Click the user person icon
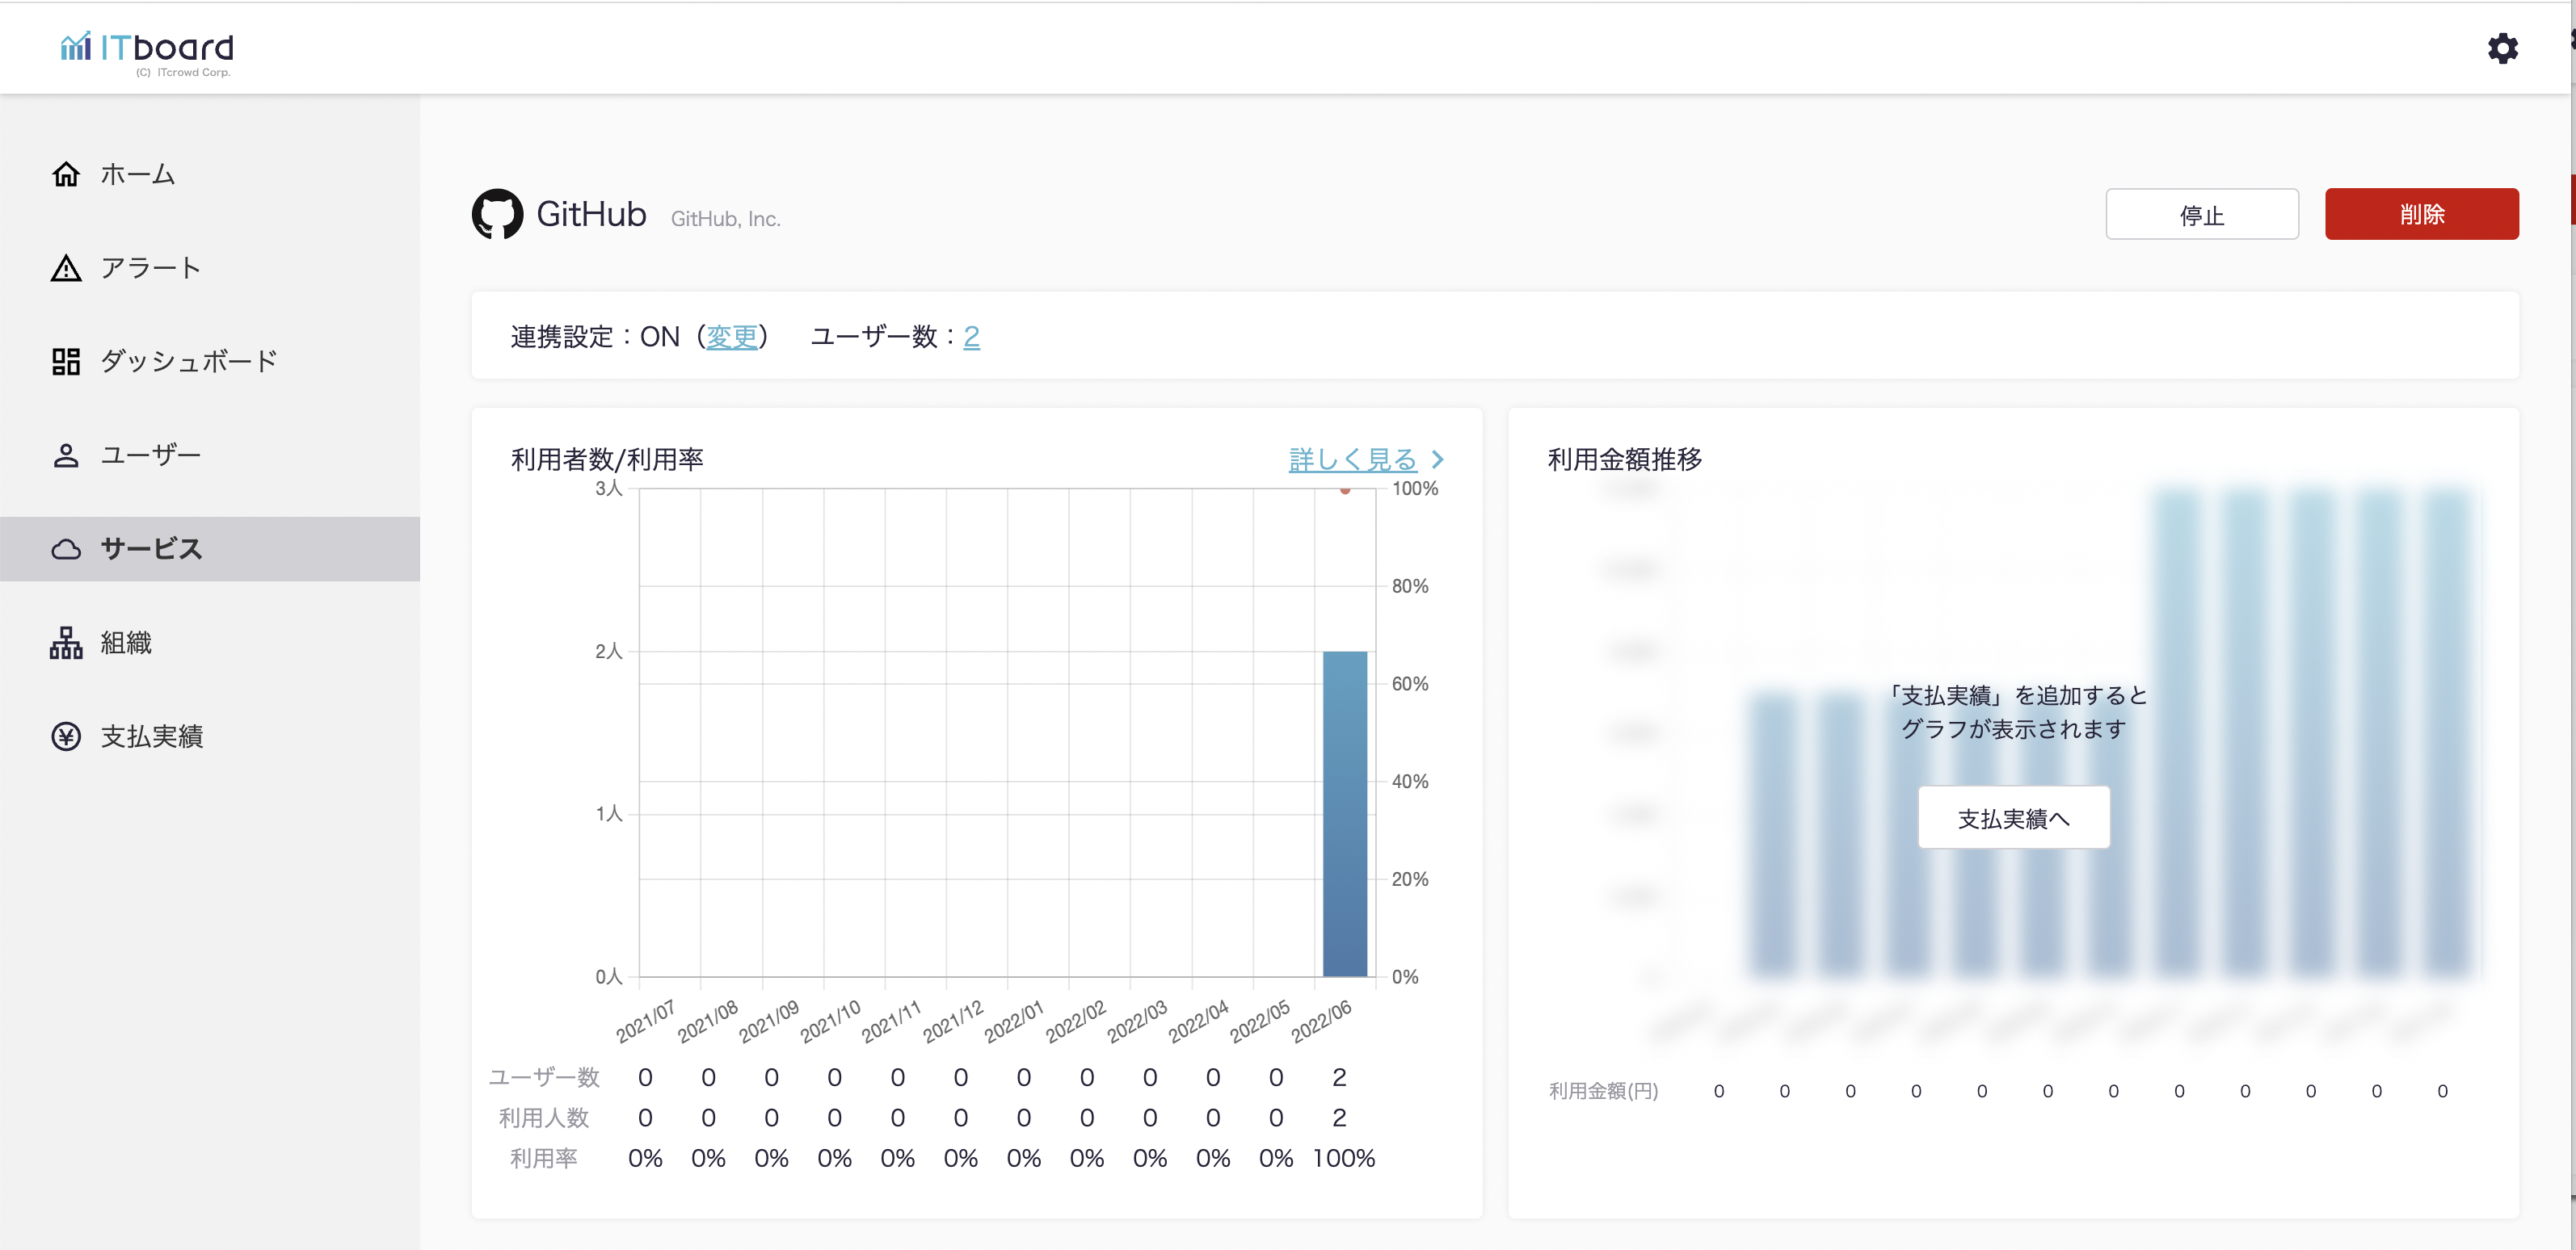2576x1250 pixels. [66, 455]
